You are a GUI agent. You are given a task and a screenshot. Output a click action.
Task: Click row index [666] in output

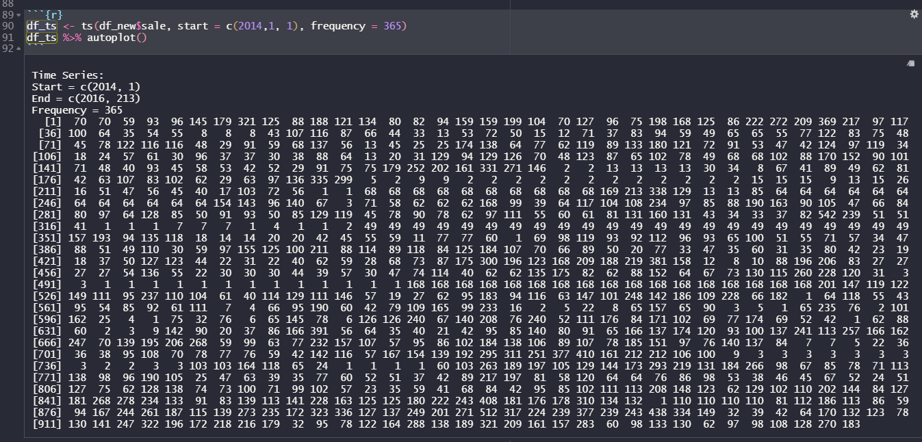(x=47, y=342)
